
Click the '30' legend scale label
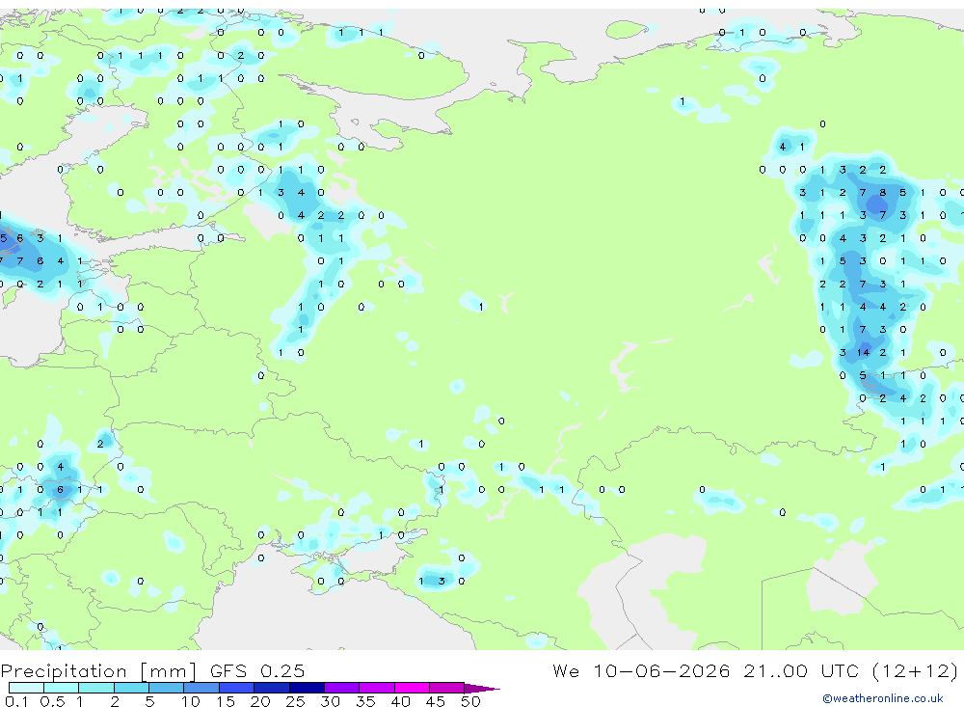pos(330,701)
